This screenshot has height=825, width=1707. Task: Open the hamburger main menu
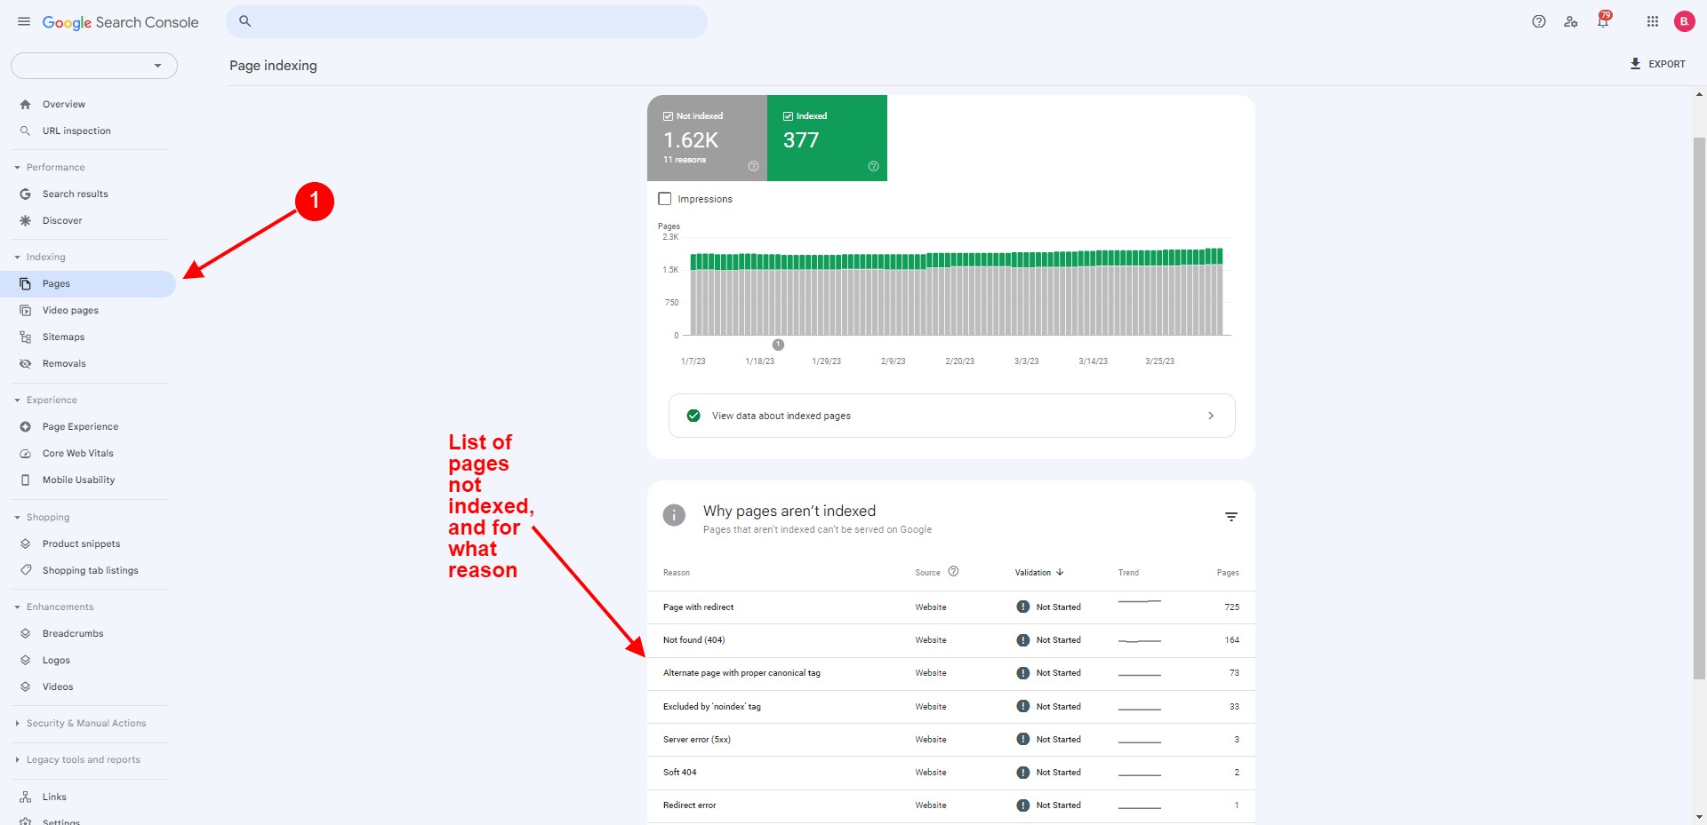pos(24,21)
